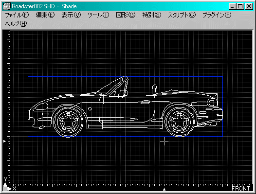
Task: Click the Shade application icon in the title bar
Action: click(7, 6)
